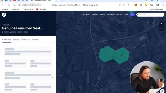166x93 pixels.
Task: Click the battery saver icon
Action: 152,5
